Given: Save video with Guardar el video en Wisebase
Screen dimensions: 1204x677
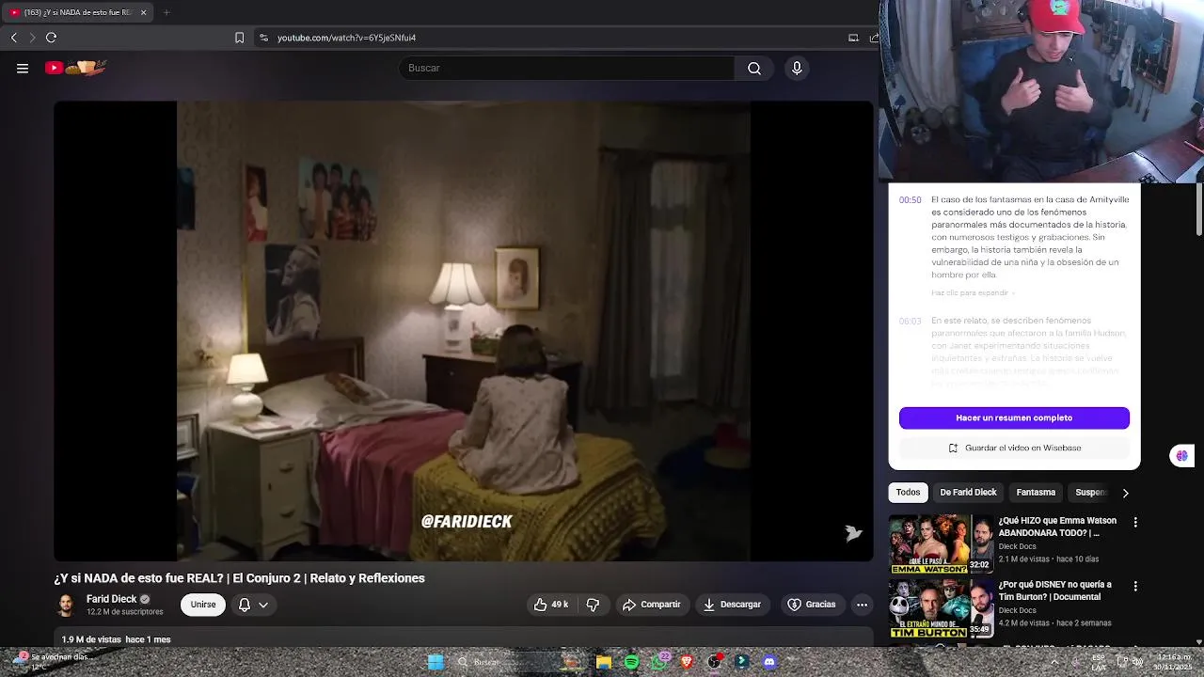Looking at the screenshot, I should (x=1014, y=448).
